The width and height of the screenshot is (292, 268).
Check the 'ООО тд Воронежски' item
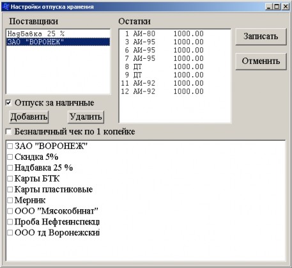coord(10,233)
